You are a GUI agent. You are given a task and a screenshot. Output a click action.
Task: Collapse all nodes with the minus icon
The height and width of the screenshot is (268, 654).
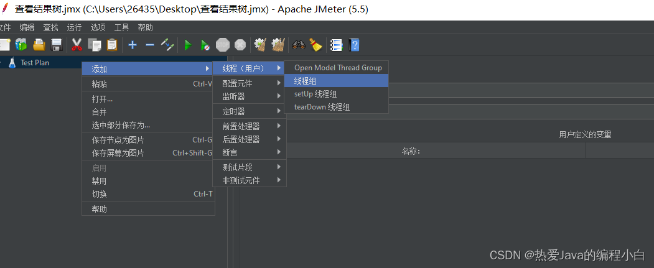pos(150,45)
